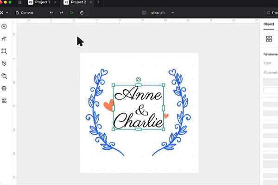Select the Text tool

(x=4, y=39)
